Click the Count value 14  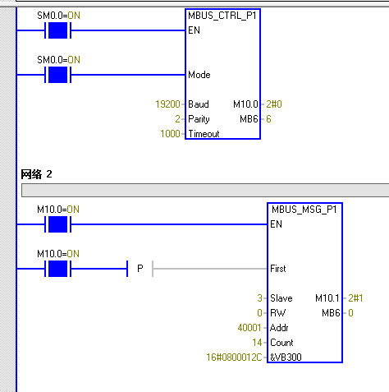257,343
